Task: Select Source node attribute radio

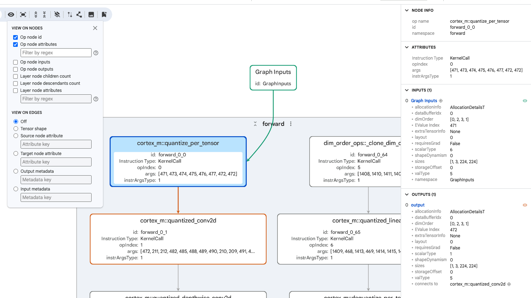Action: (x=16, y=136)
